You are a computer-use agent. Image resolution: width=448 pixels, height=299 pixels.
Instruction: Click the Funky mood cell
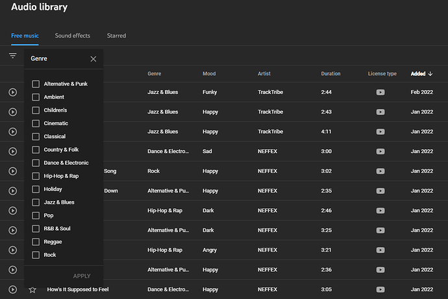coord(210,93)
